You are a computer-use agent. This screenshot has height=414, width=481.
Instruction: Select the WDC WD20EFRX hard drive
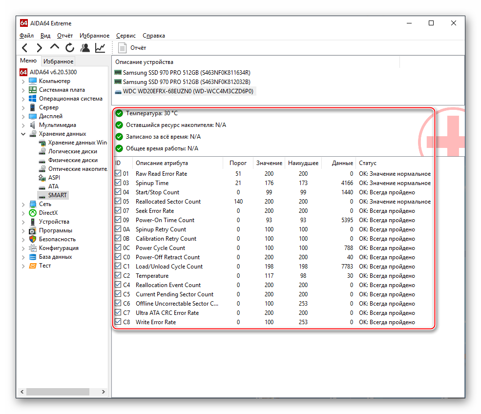click(185, 91)
